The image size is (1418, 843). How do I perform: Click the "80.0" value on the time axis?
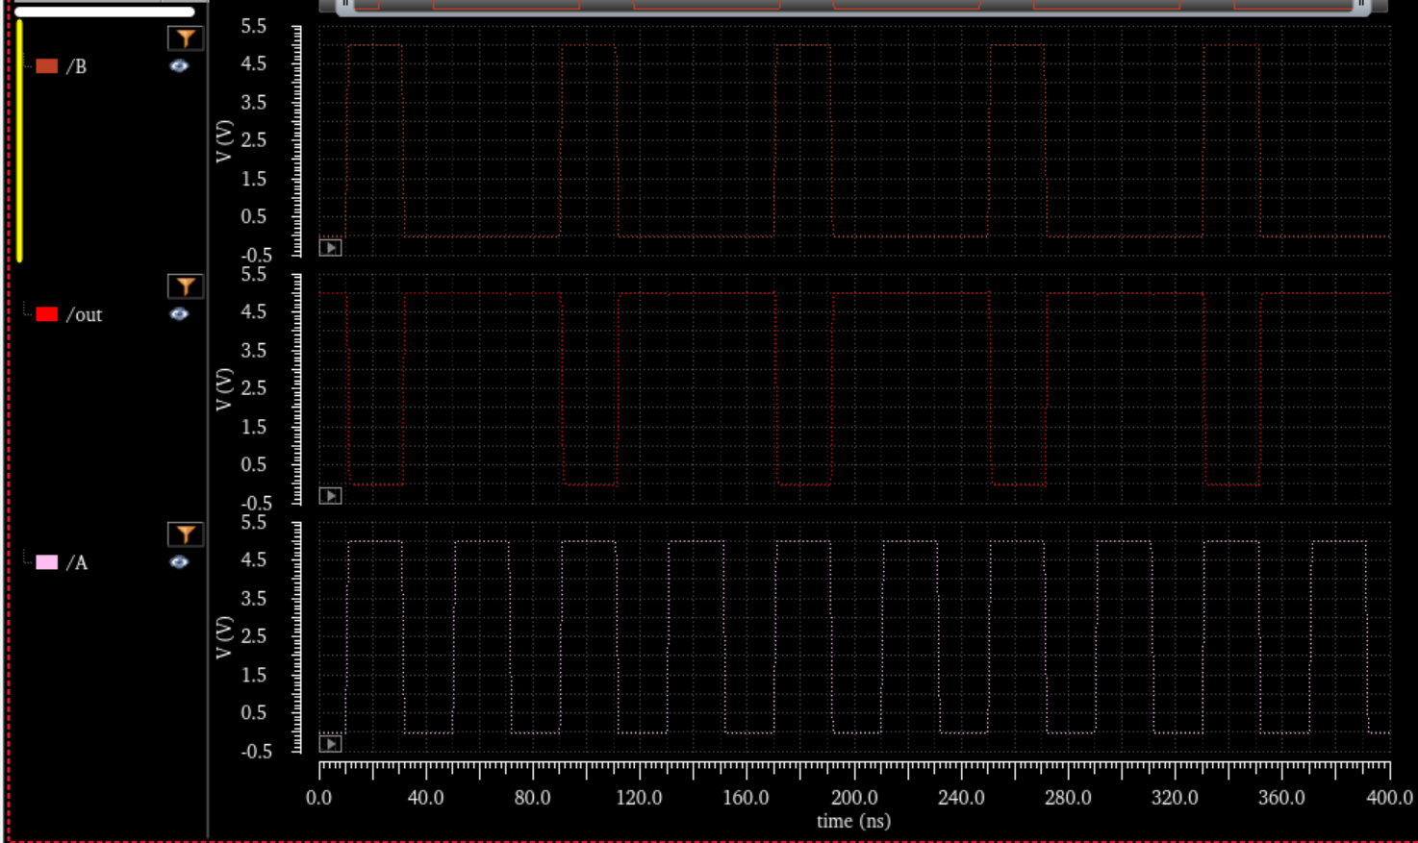(x=532, y=798)
